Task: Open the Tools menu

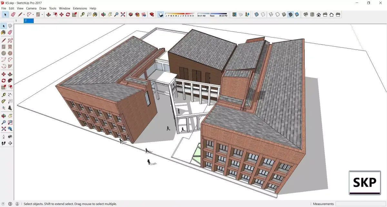Action: tap(53, 8)
